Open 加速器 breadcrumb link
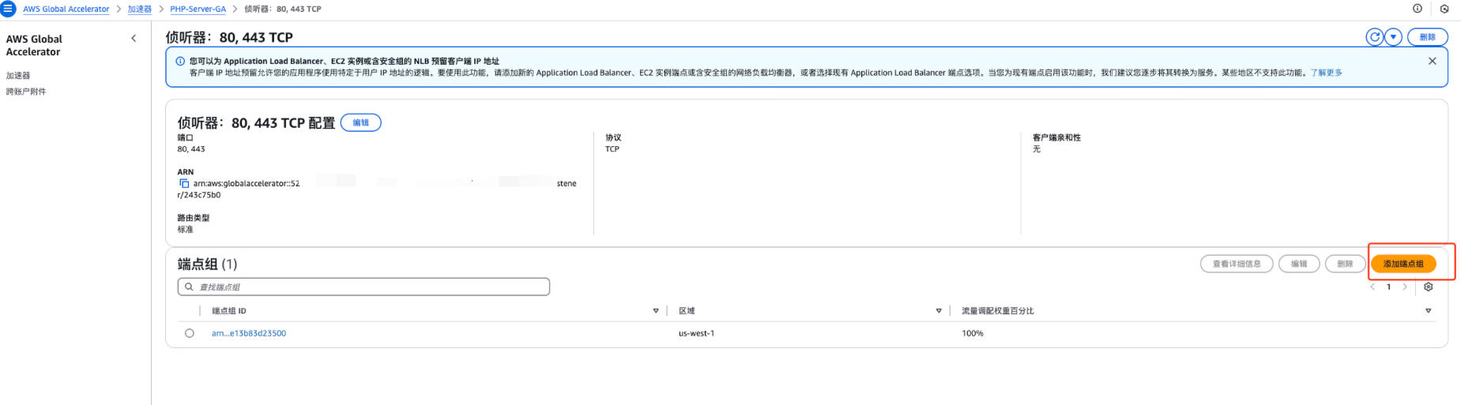Viewport: 1461px width, 405px height. coord(140,9)
